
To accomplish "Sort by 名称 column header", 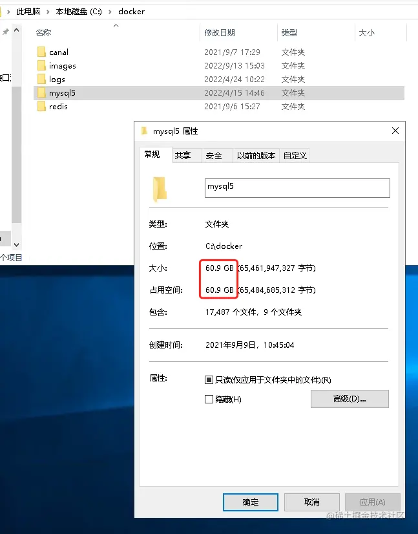I will [43, 33].
